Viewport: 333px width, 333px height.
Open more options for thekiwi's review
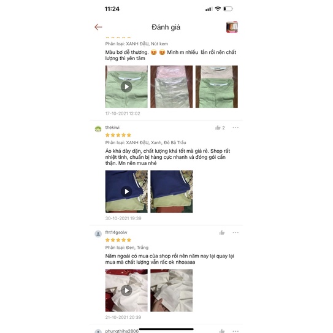coord(235,128)
